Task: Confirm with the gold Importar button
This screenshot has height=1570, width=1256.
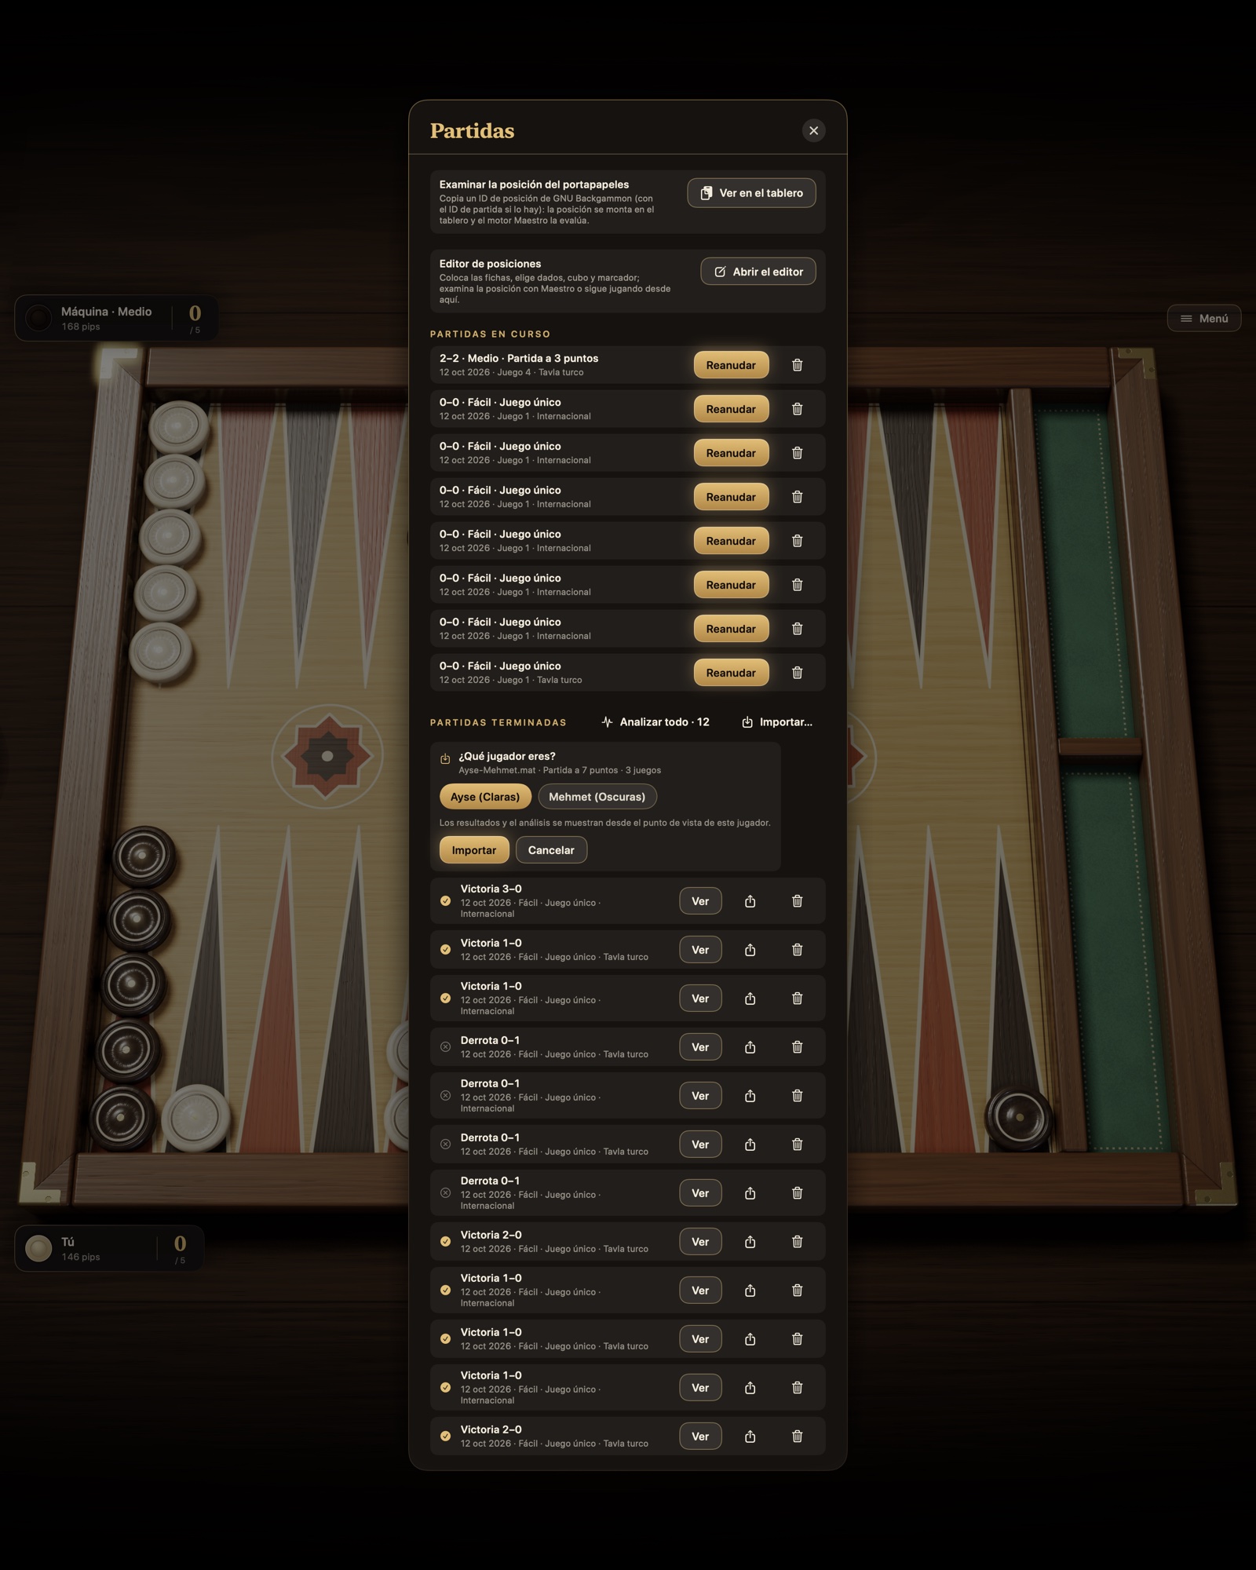Action: (474, 850)
